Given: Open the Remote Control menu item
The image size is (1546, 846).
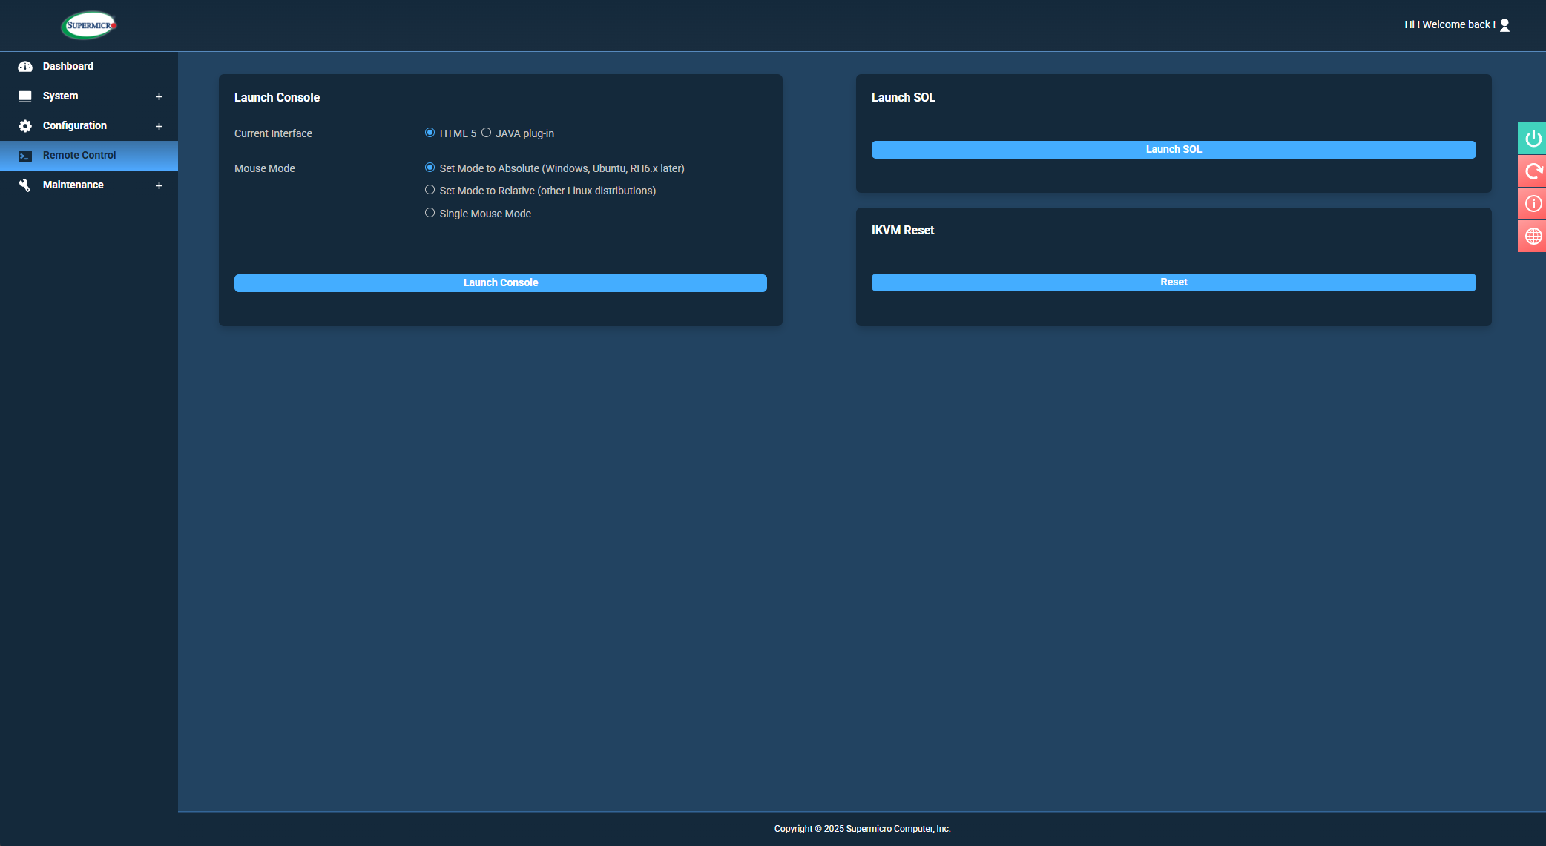Looking at the screenshot, I should (x=79, y=155).
